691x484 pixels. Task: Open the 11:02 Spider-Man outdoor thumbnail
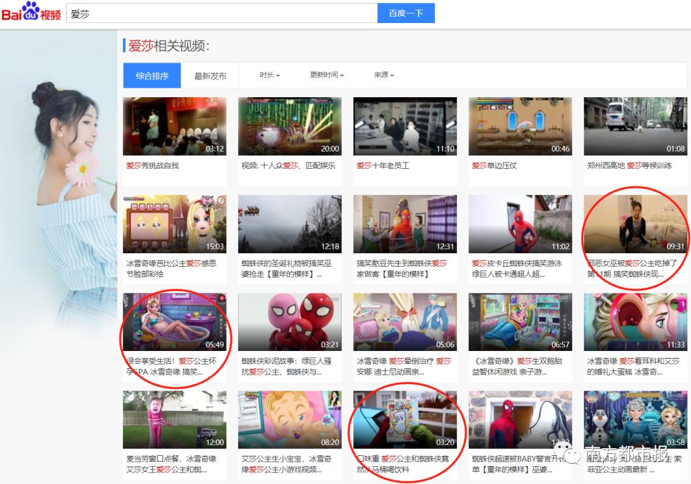tap(520, 224)
